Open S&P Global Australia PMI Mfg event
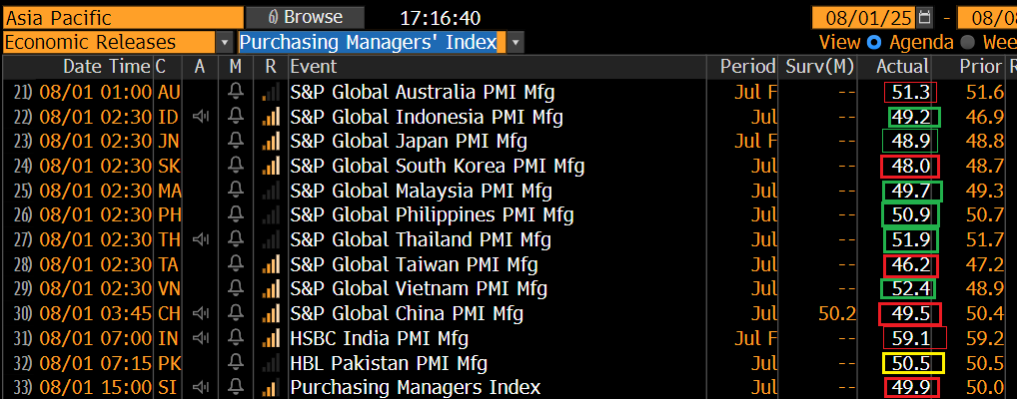Image resolution: width=1017 pixels, height=399 pixels. pos(423,92)
